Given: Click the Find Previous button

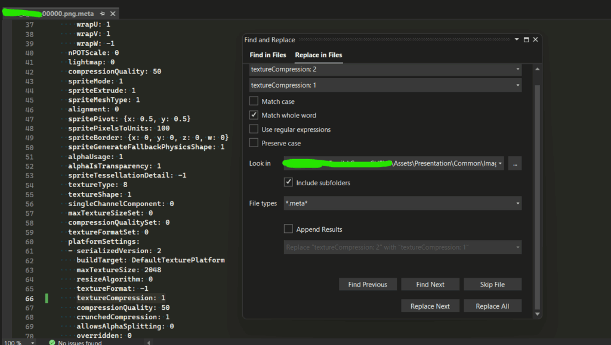Looking at the screenshot, I should pos(368,284).
